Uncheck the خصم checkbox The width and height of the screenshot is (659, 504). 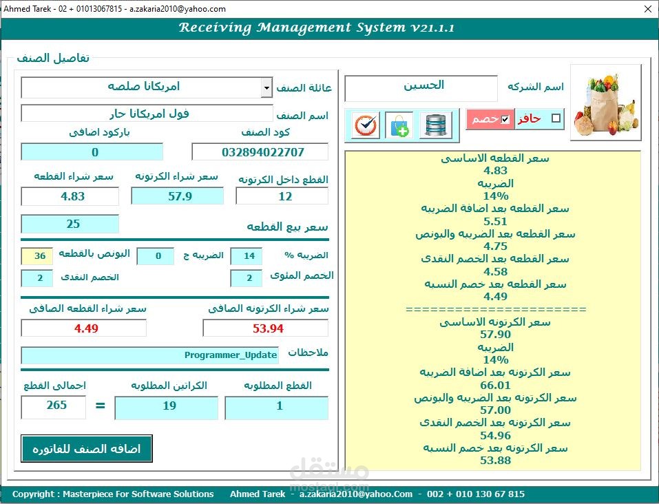tap(505, 119)
